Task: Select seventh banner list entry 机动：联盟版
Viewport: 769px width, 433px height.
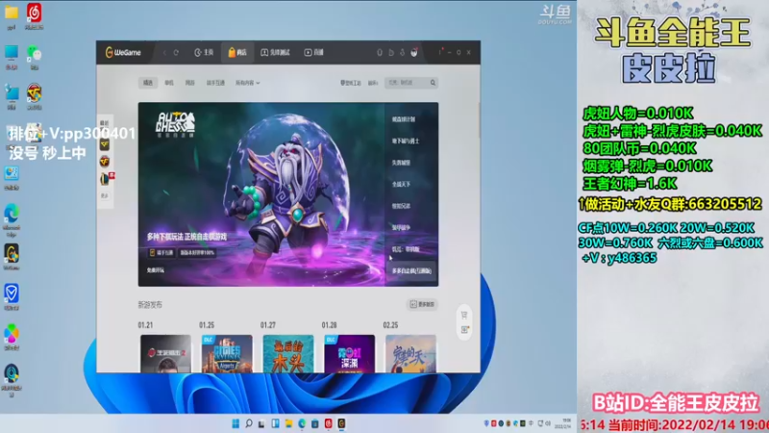Action: point(406,249)
